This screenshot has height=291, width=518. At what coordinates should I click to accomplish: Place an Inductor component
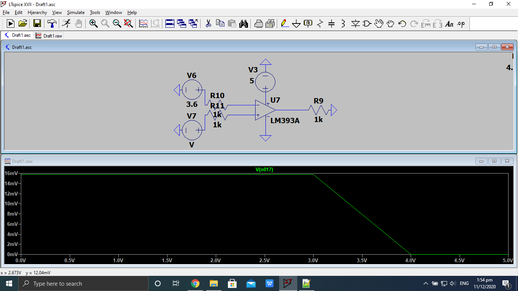click(343, 23)
